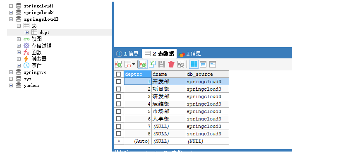Expand the sys database node
Viewport: 345px width, 154px height.
tap(11, 79)
